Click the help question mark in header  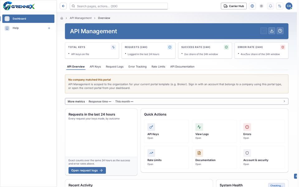280,31
